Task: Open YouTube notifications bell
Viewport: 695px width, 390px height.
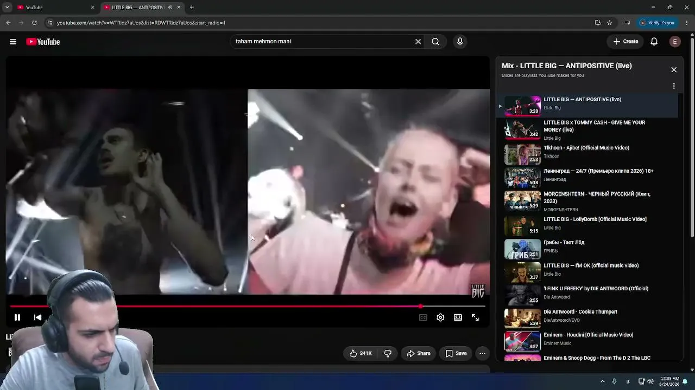Action: tap(654, 42)
